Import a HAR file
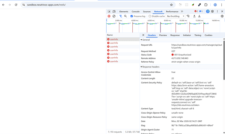The height and width of the screenshot is (134, 225). click(194, 16)
